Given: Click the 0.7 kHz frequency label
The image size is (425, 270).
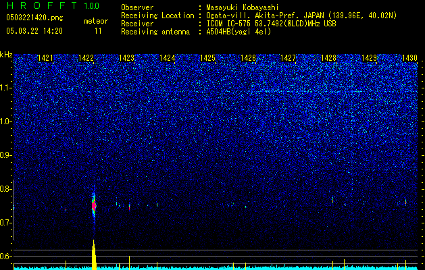Looking at the screenshot, I should 6,223.
